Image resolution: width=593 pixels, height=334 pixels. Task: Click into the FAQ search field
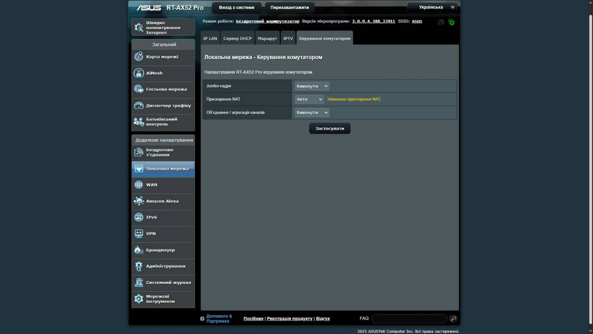pos(409,319)
